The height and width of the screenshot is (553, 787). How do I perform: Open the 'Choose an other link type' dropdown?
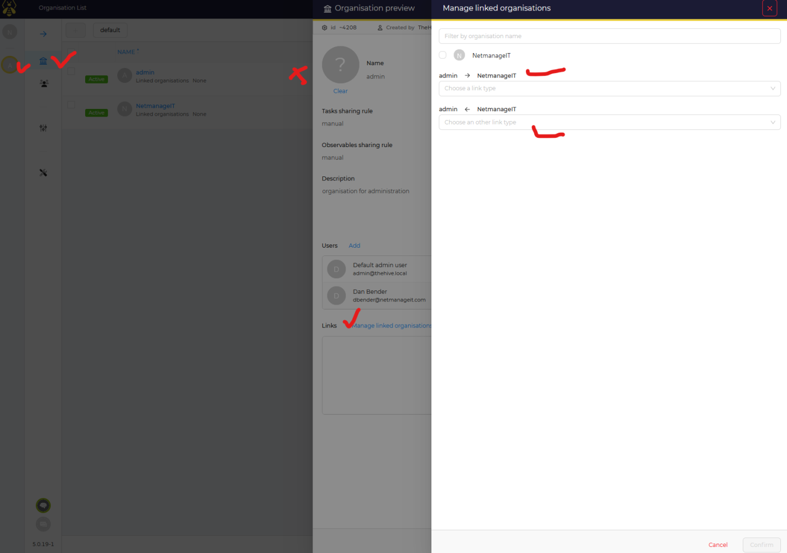(x=609, y=122)
